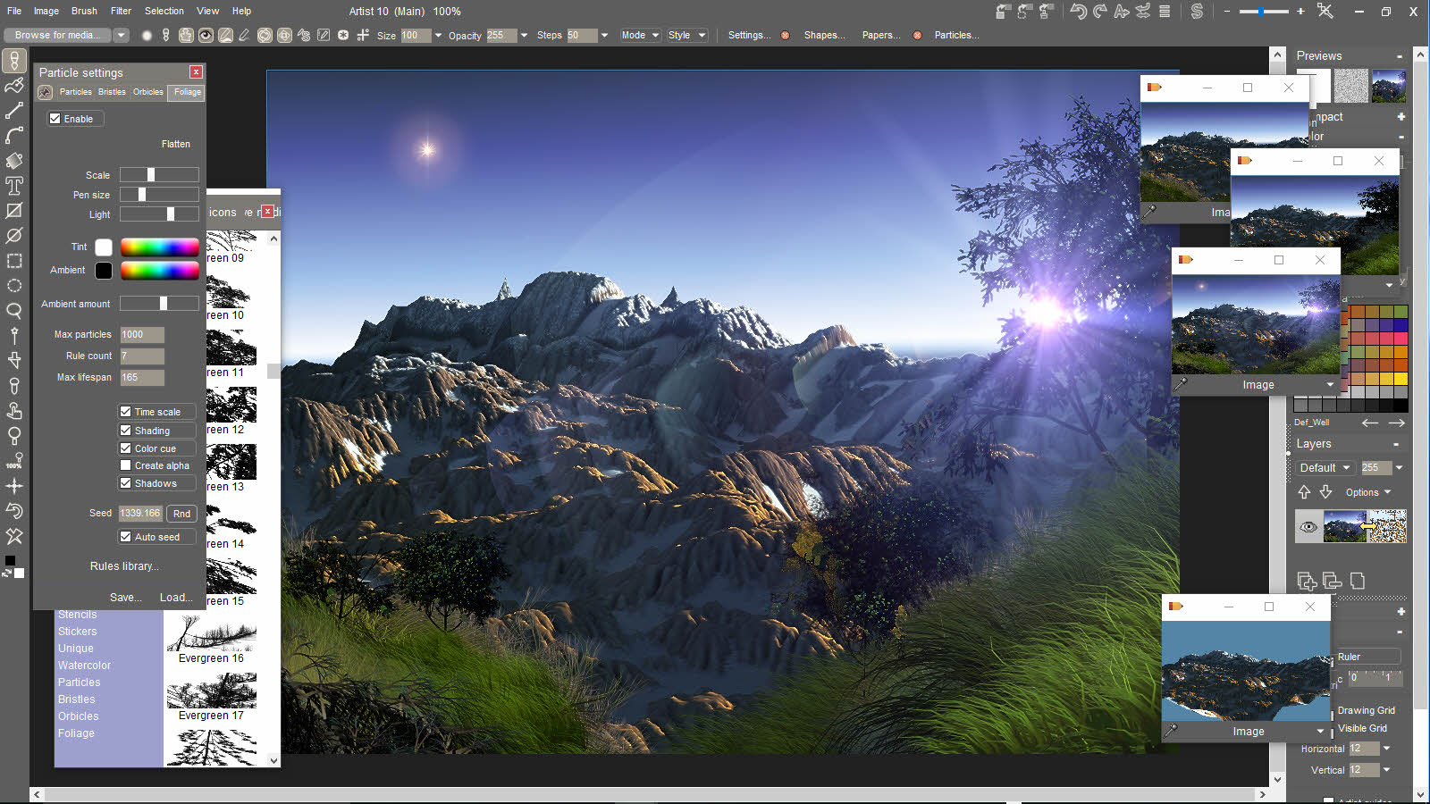
Task: Click the Redo arrow in the top toolbar
Action: point(1098,11)
